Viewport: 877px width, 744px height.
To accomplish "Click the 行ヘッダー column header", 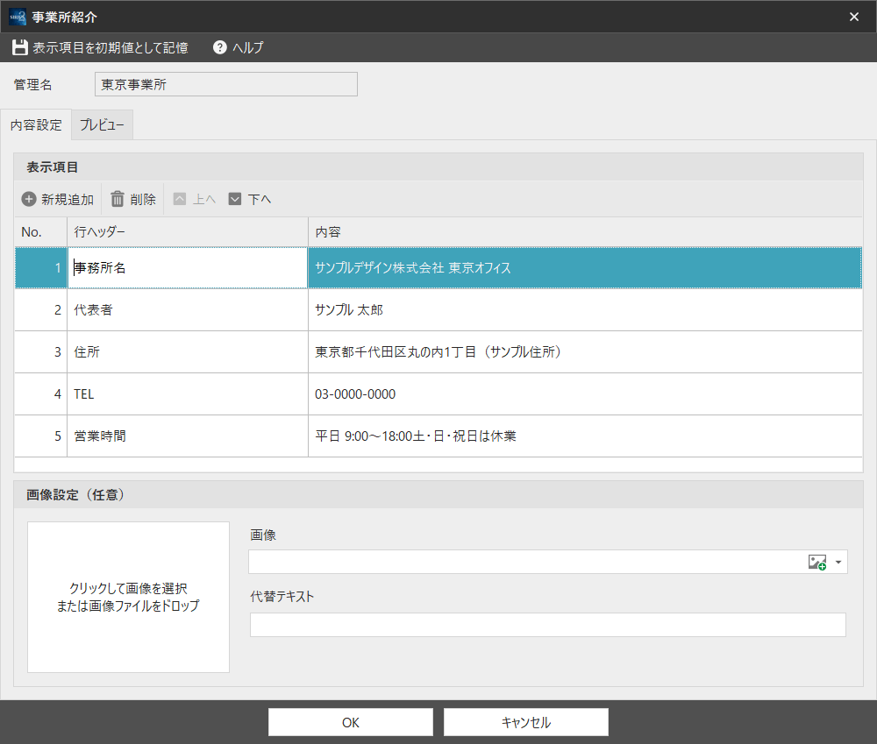I will [188, 232].
